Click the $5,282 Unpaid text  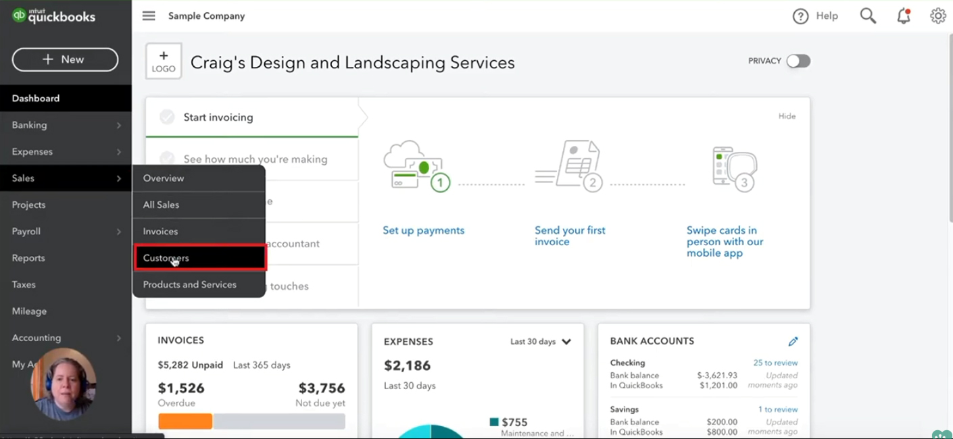click(190, 365)
